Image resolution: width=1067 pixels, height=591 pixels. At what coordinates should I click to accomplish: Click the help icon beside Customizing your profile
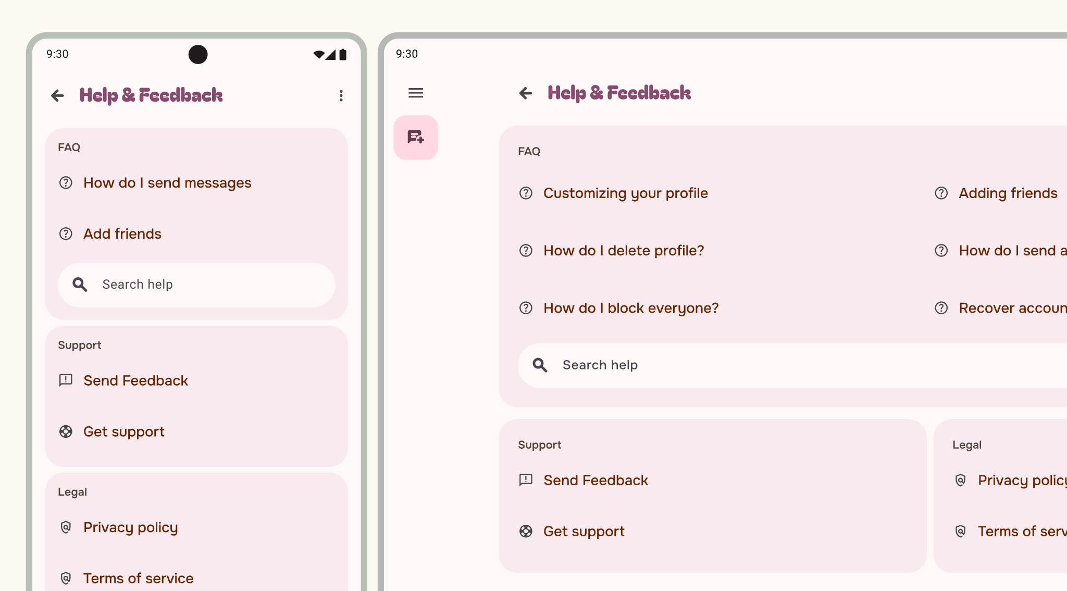pyautogui.click(x=526, y=193)
